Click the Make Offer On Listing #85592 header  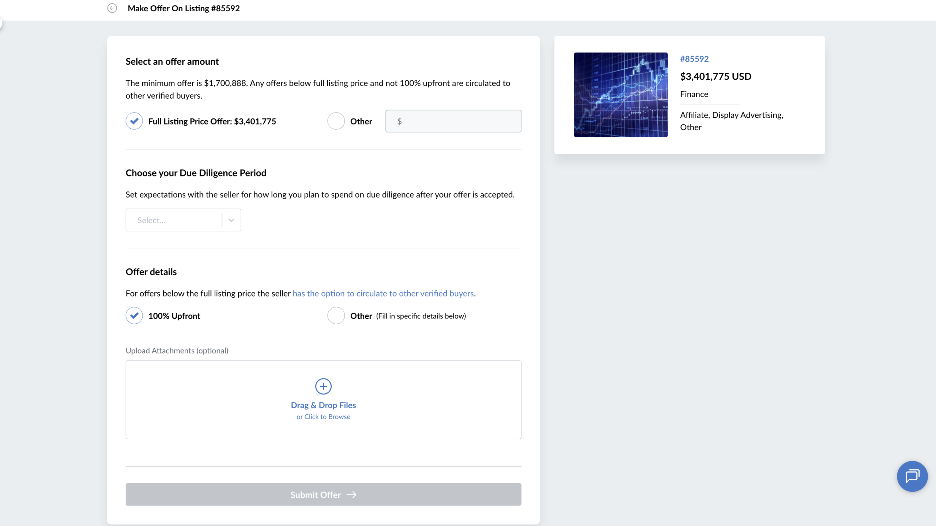[184, 8]
